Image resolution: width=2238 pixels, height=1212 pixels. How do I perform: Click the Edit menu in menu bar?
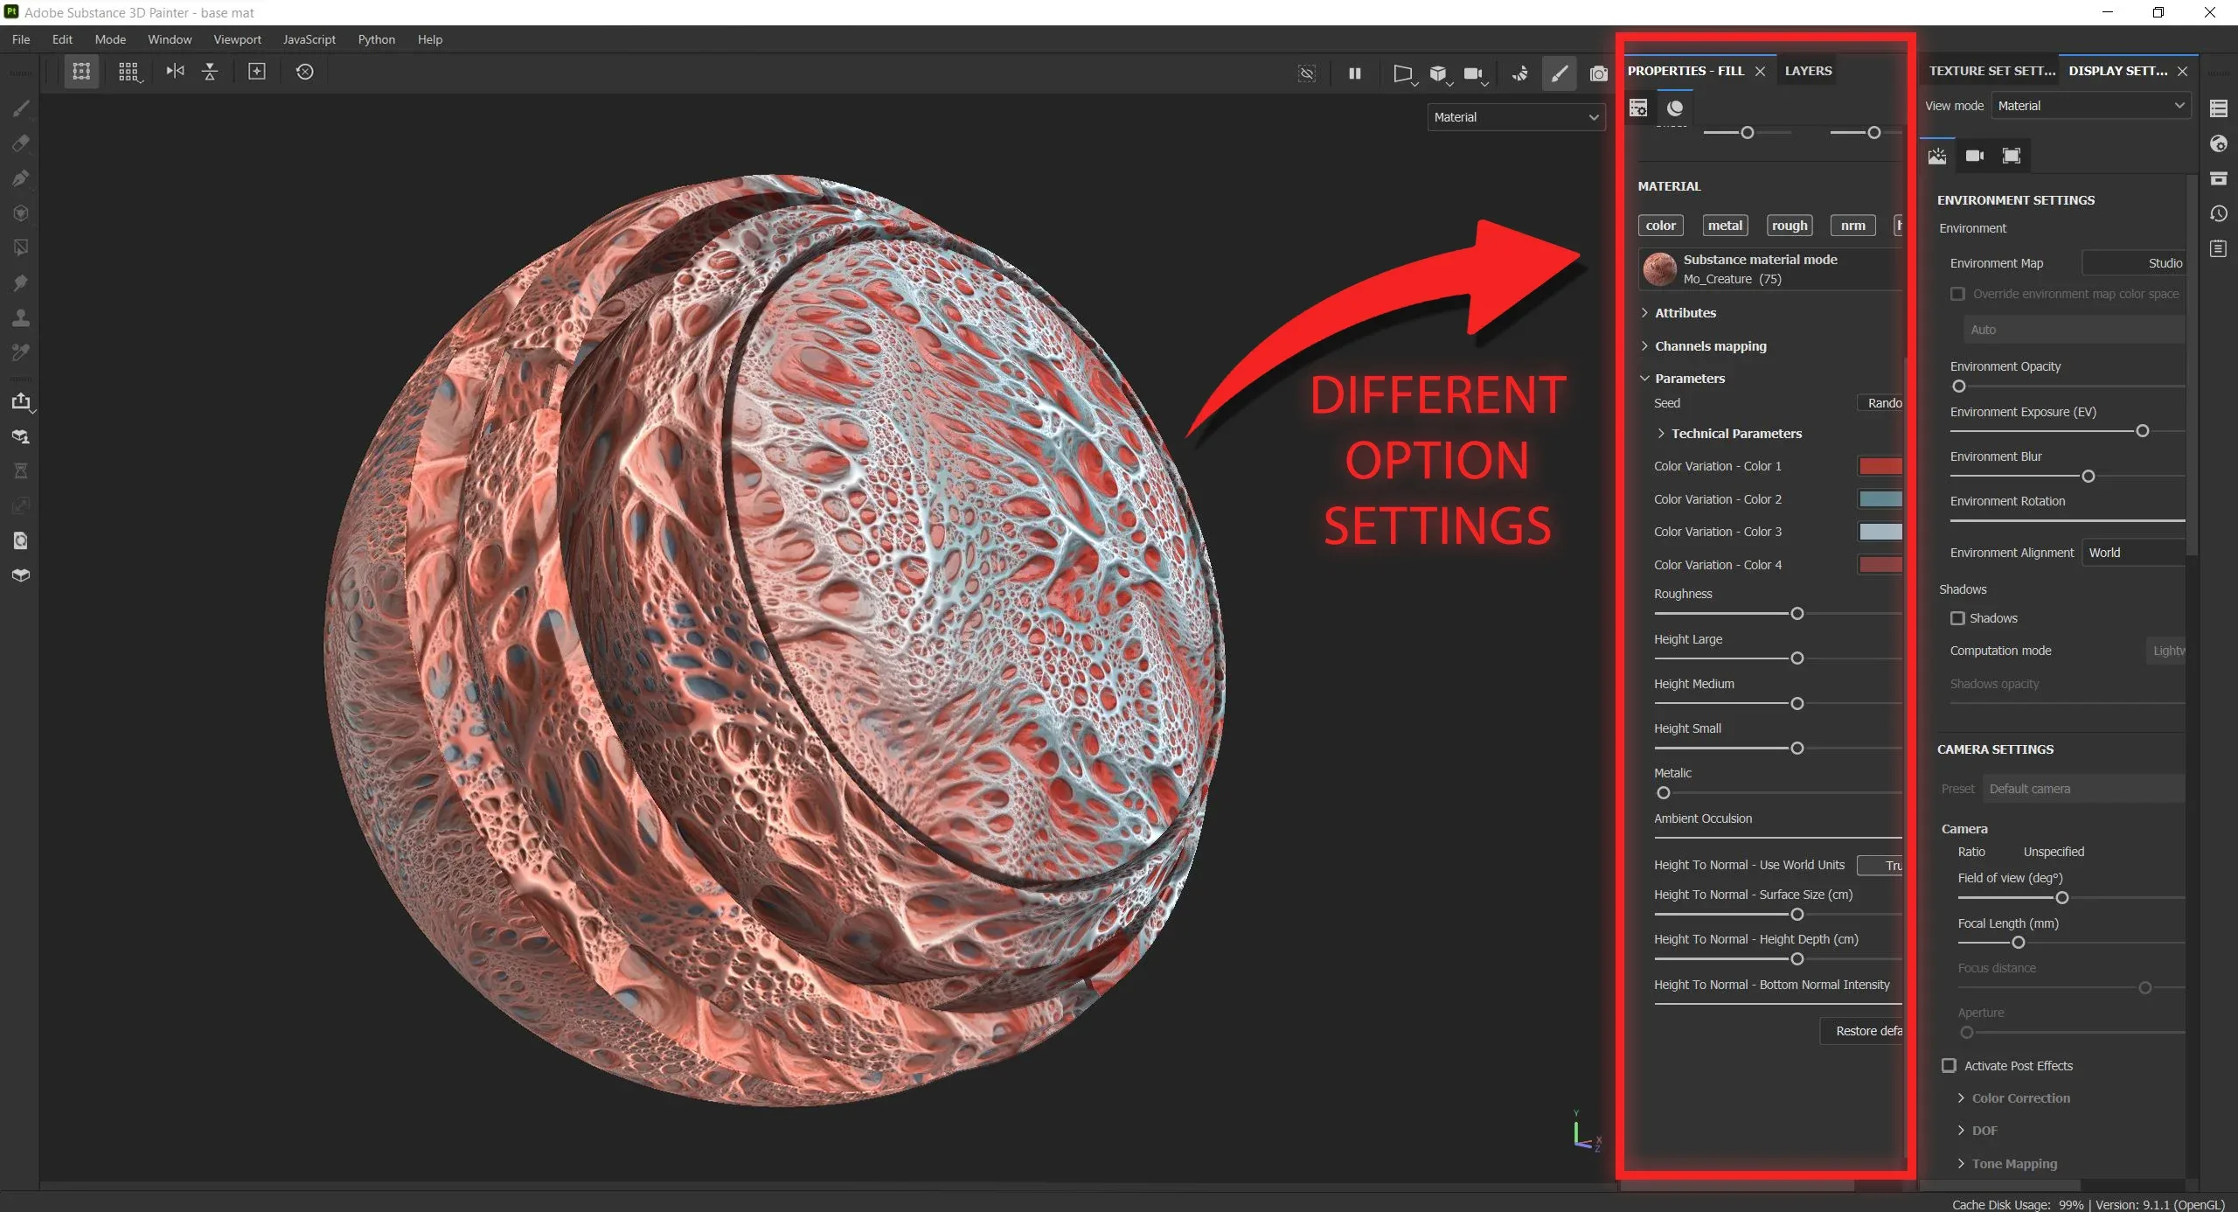[x=59, y=38]
